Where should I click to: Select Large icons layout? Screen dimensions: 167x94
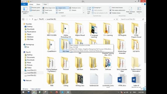[x=62, y=8]
